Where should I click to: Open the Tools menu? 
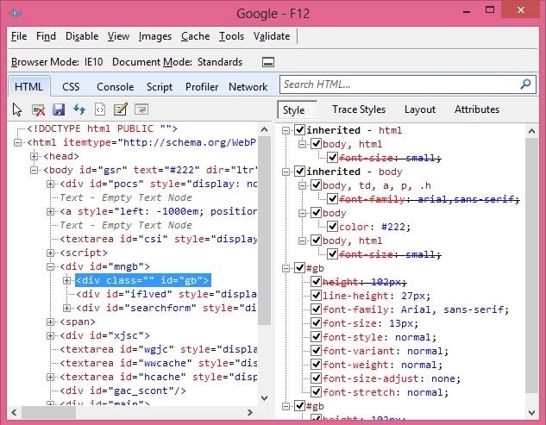(231, 36)
